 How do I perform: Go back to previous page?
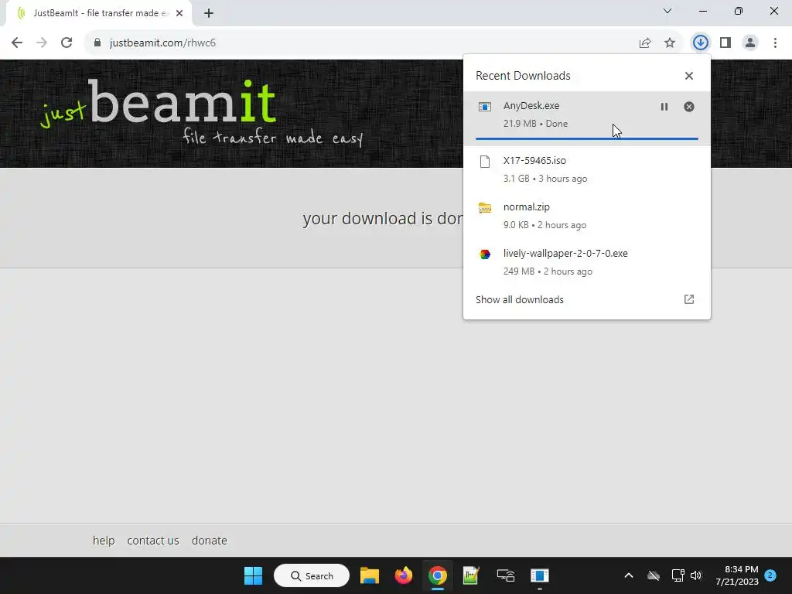17,43
